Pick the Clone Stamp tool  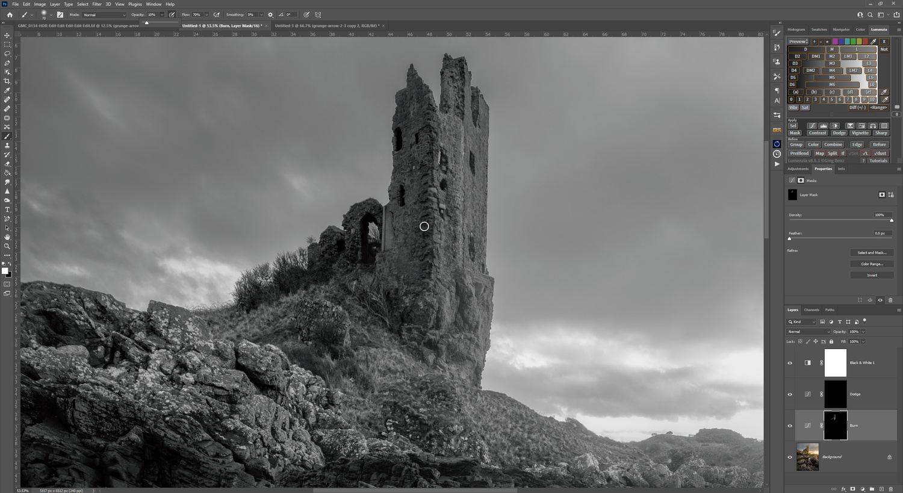[7, 146]
